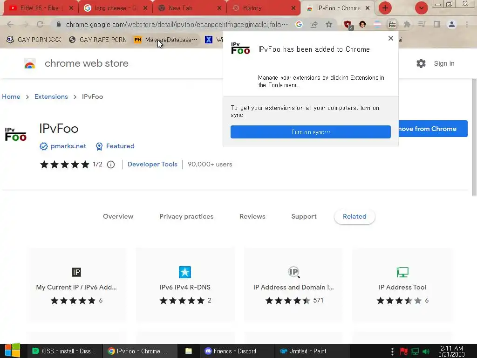Reload the current page
Image resolution: width=477 pixels, height=358 pixels.
(40, 24)
